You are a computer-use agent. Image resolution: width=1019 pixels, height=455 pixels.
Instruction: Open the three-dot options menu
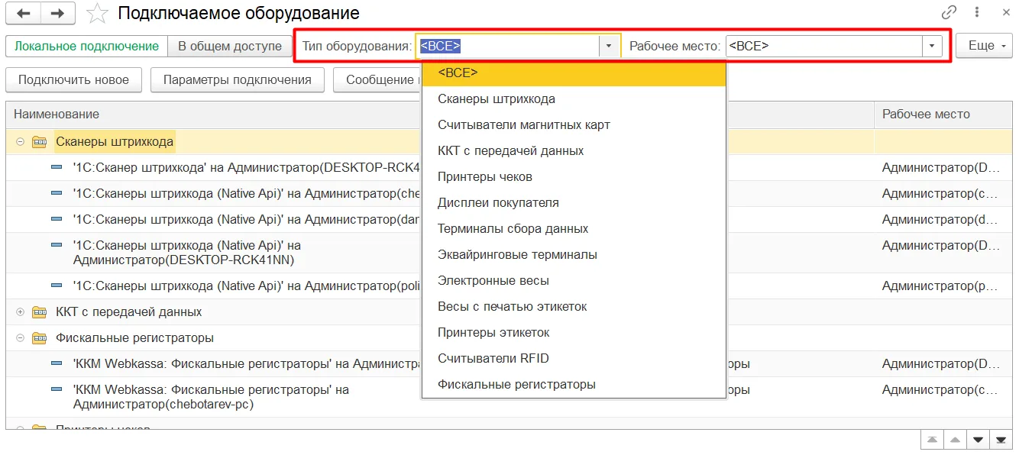977,12
